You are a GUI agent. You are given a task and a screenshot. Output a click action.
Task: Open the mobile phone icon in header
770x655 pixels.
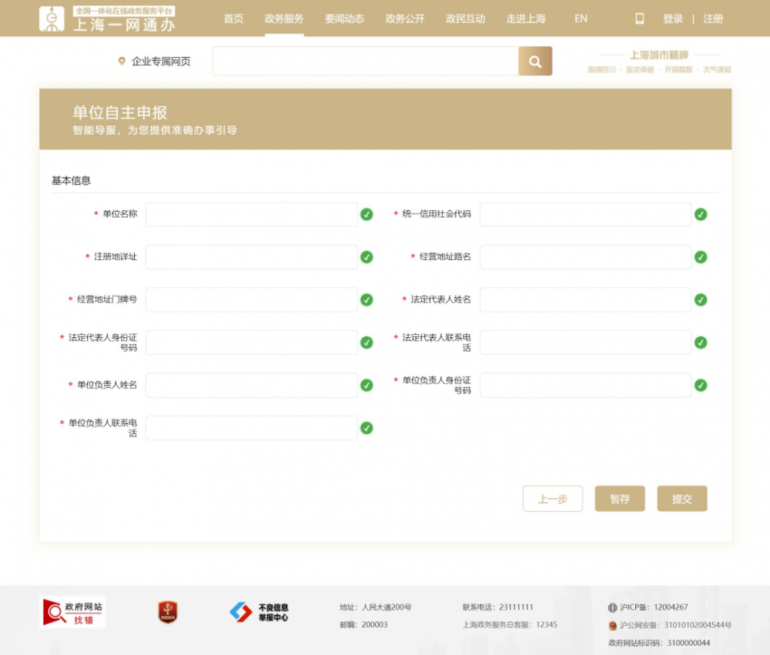coord(639,18)
